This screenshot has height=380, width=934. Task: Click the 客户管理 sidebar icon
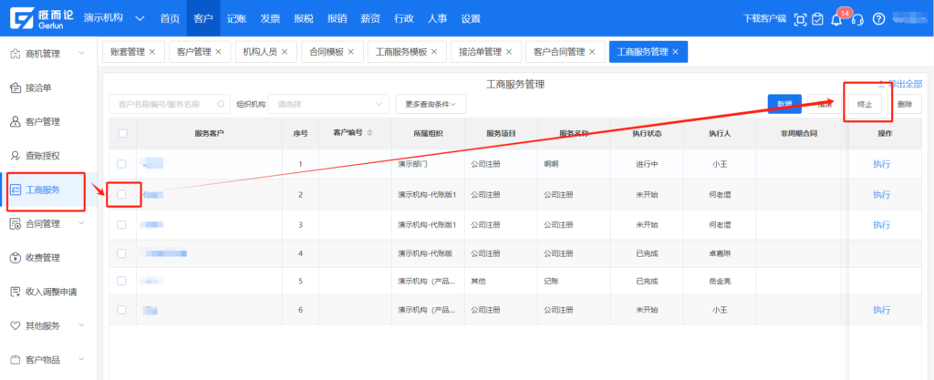click(16, 122)
